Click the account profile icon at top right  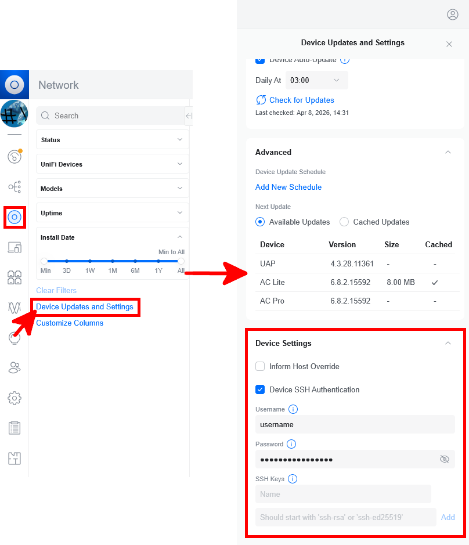(x=453, y=15)
